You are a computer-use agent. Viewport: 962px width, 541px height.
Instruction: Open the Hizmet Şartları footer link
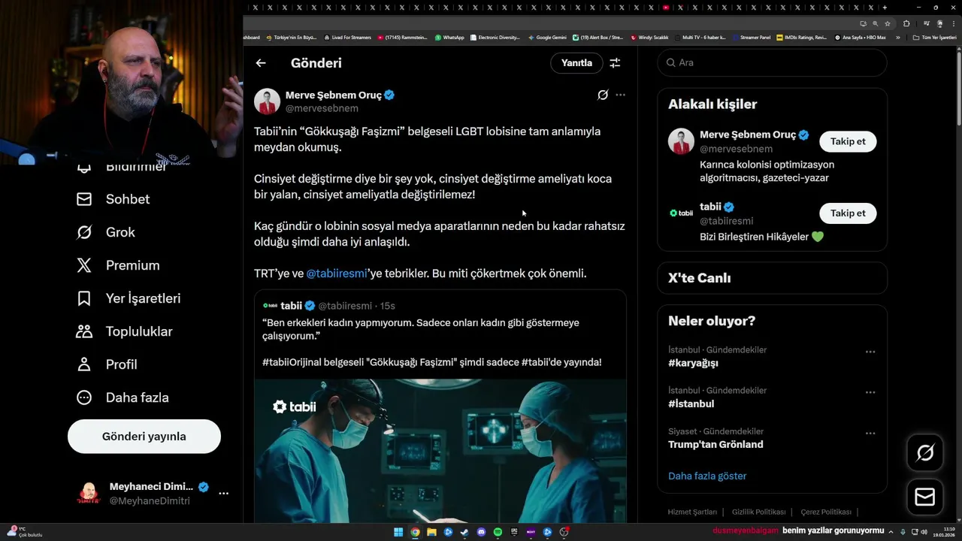[x=692, y=512]
